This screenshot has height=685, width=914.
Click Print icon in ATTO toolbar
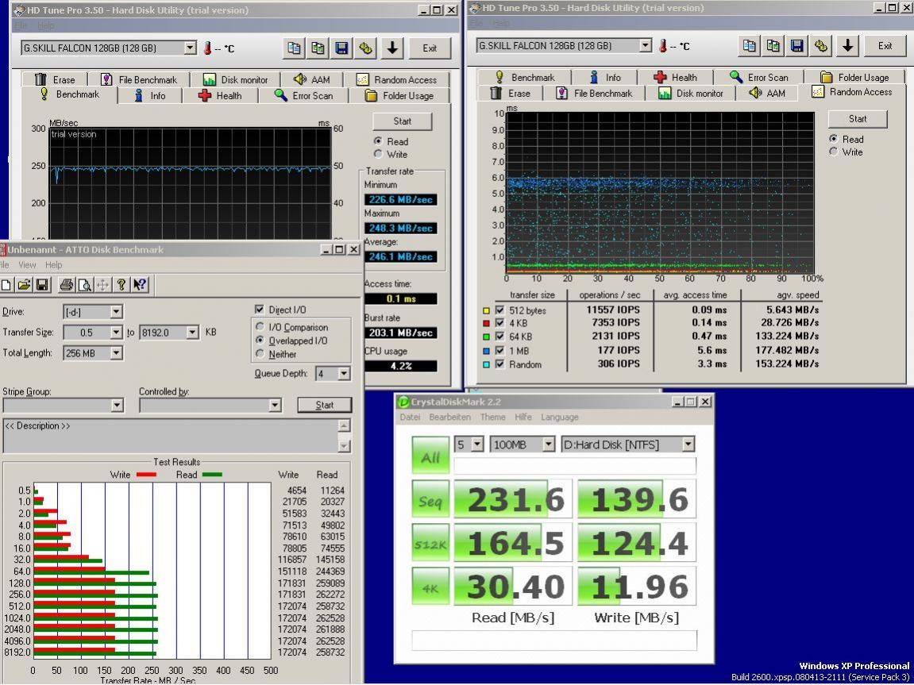click(x=67, y=285)
